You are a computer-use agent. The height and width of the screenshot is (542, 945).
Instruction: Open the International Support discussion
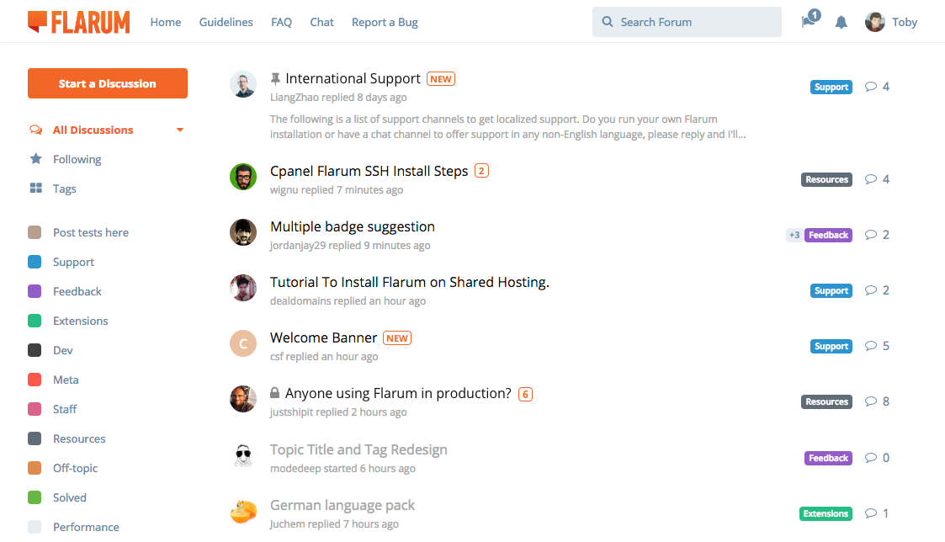coord(353,78)
